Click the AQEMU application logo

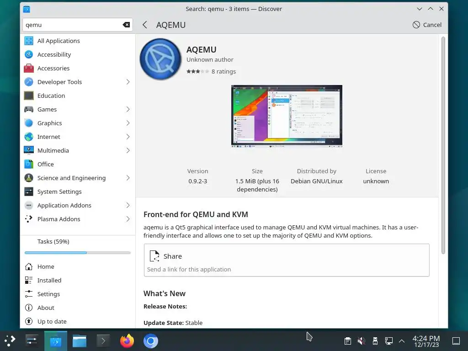pos(160,59)
